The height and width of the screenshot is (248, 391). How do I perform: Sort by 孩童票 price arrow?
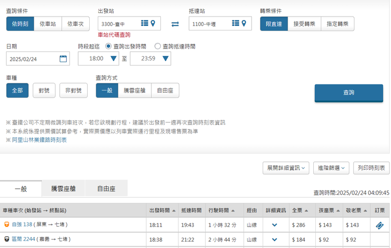[338, 210]
